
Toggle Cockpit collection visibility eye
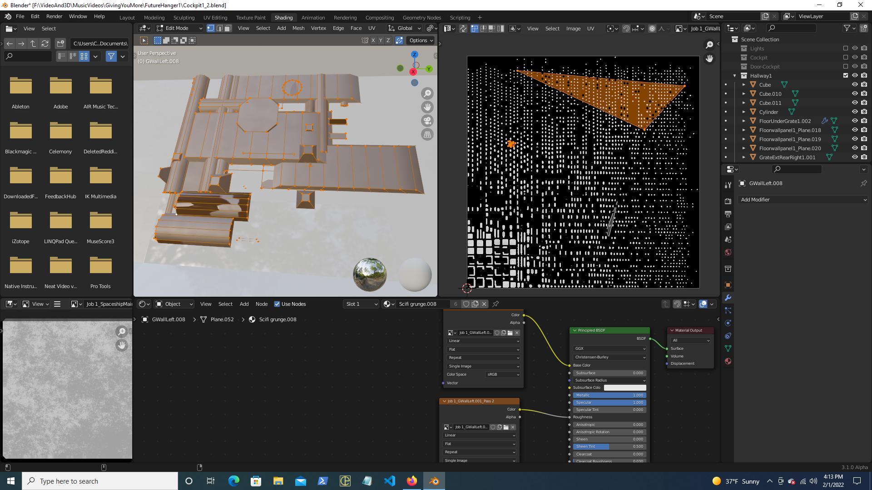(855, 57)
